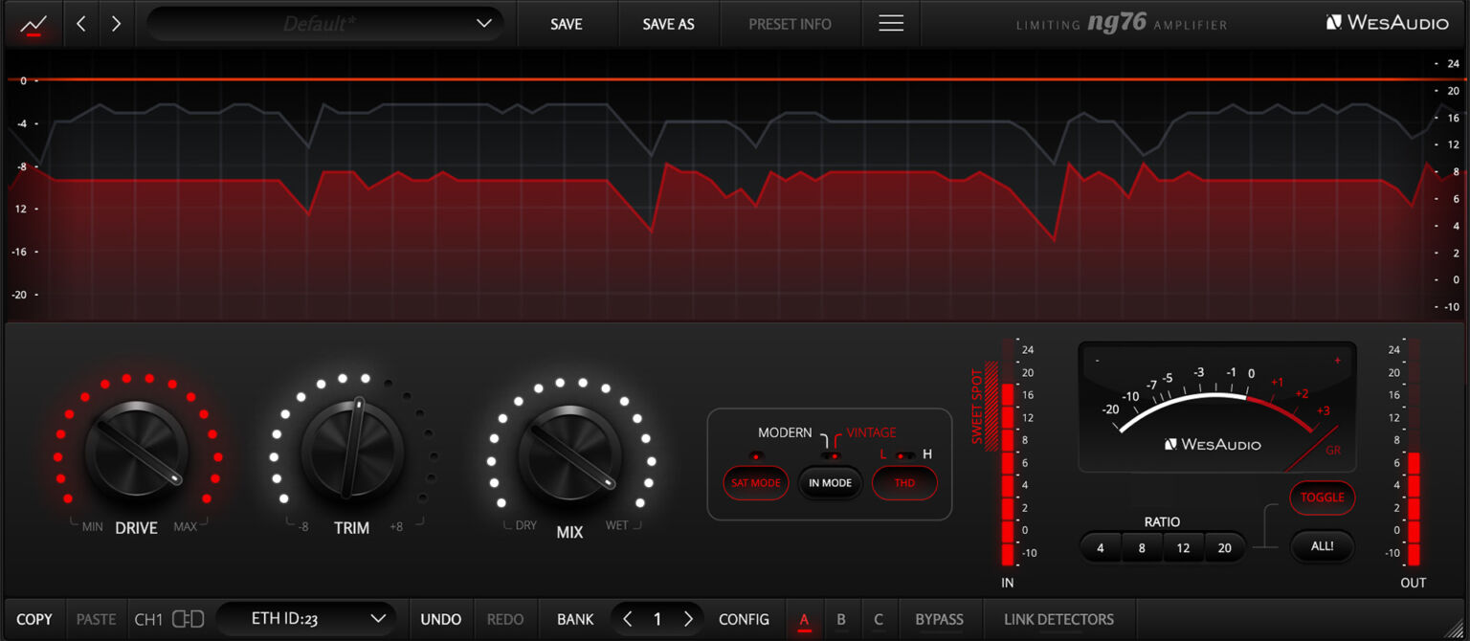Toggle SAT MODE button
1470x641 pixels.
pyautogui.click(x=756, y=483)
